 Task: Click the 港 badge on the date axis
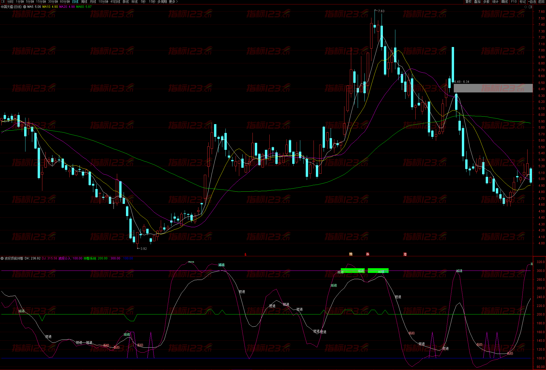tap(405, 254)
